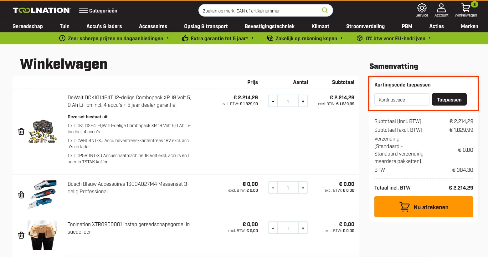
Task: Open the Bosch Messenset product thumbnail
Action: click(43, 195)
